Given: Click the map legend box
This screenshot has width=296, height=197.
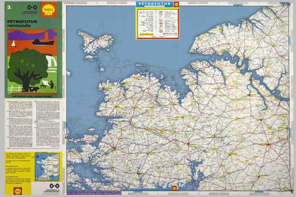Looking at the screenshot, I should coord(158,23).
